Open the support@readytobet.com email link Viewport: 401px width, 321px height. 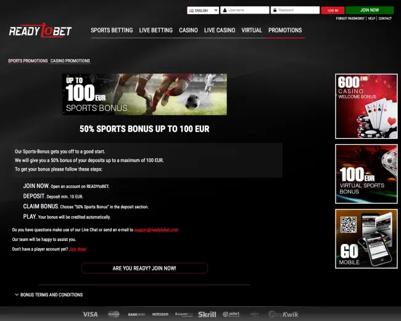[x=156, y=230]
